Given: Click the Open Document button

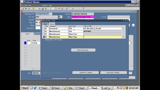Looking at the screenshot, I should click(x=83, y=50).
